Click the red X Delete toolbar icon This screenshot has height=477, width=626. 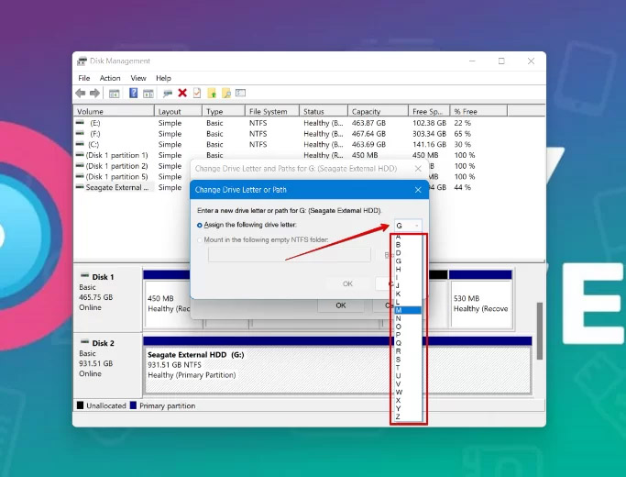[x=182, y=93]
